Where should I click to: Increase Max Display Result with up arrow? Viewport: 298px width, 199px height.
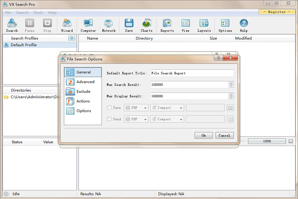(x=231, y=94)
